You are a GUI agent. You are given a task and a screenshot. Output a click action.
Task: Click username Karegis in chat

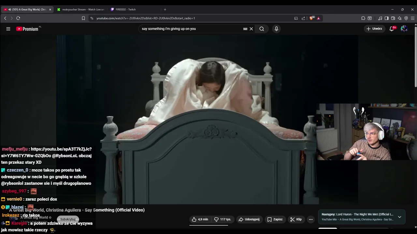pyautogui.click(x=20, y=223)
